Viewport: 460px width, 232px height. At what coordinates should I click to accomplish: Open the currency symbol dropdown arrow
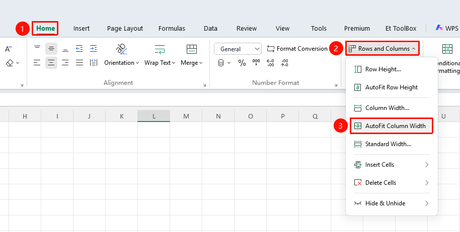[229, 63]
